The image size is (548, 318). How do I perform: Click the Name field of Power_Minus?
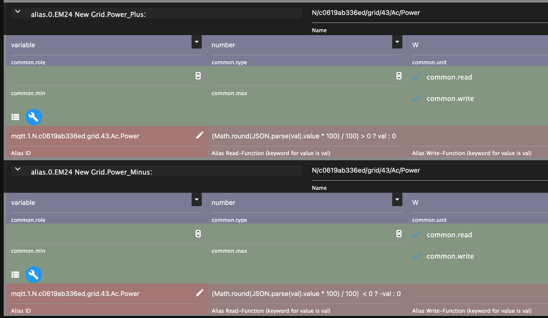point(429,171)
